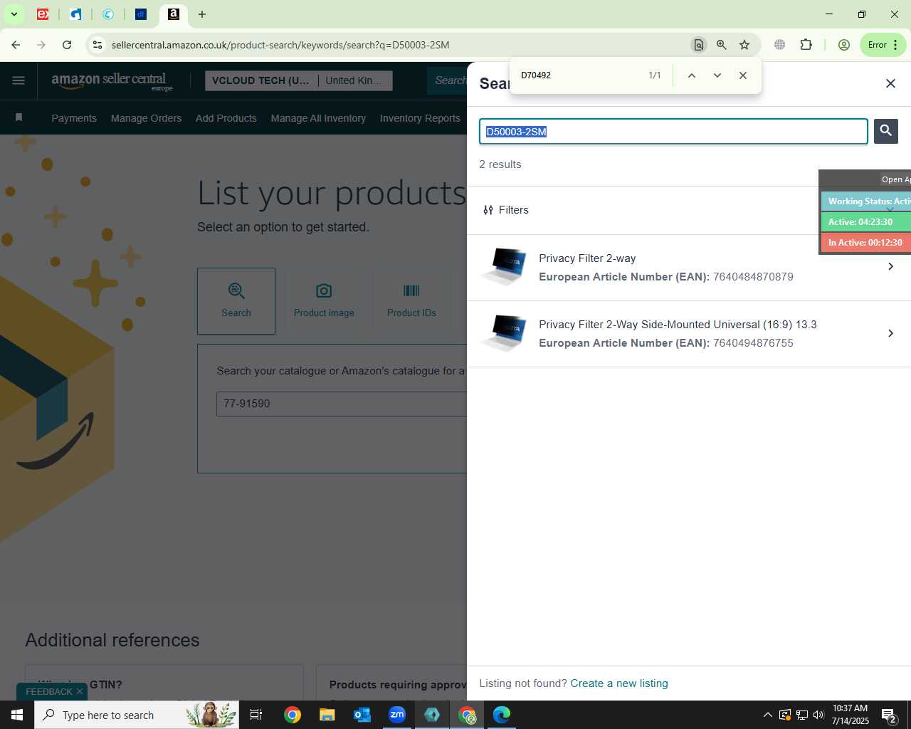
Task: Close the find-in-page bar
Action: (x=743, y=75)
